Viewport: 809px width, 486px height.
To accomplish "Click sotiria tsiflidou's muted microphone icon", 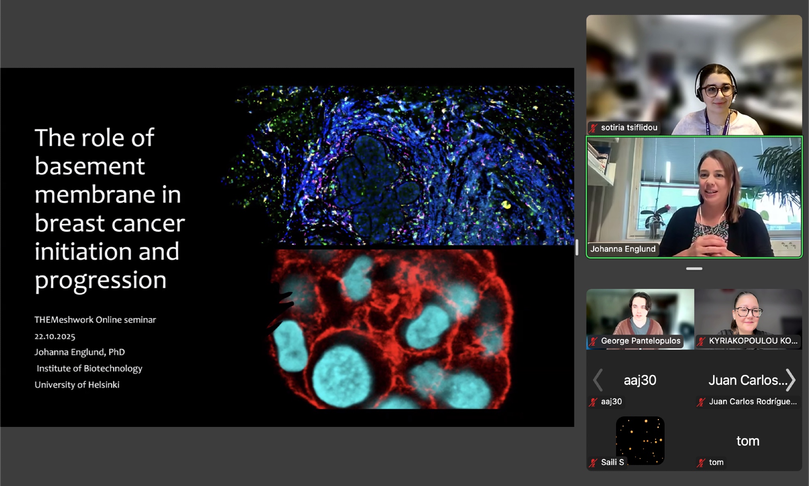I will click(593, 128).
